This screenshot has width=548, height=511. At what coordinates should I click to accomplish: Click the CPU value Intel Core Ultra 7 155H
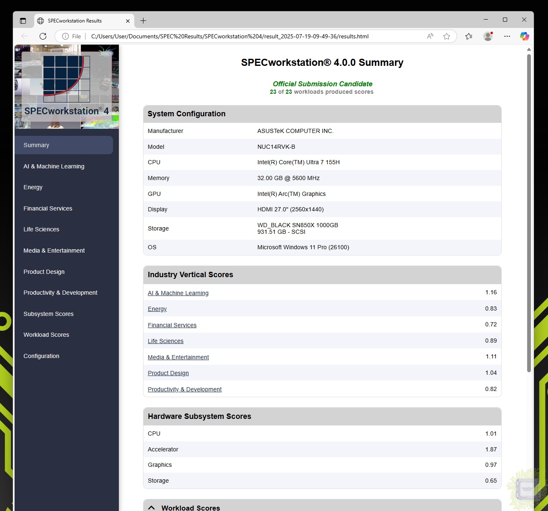(x=299, y=162)
